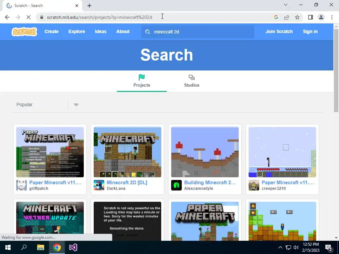Click the page vertical scrollbar thumb
The height and width of the screenshot is (254, 339).
336,70
